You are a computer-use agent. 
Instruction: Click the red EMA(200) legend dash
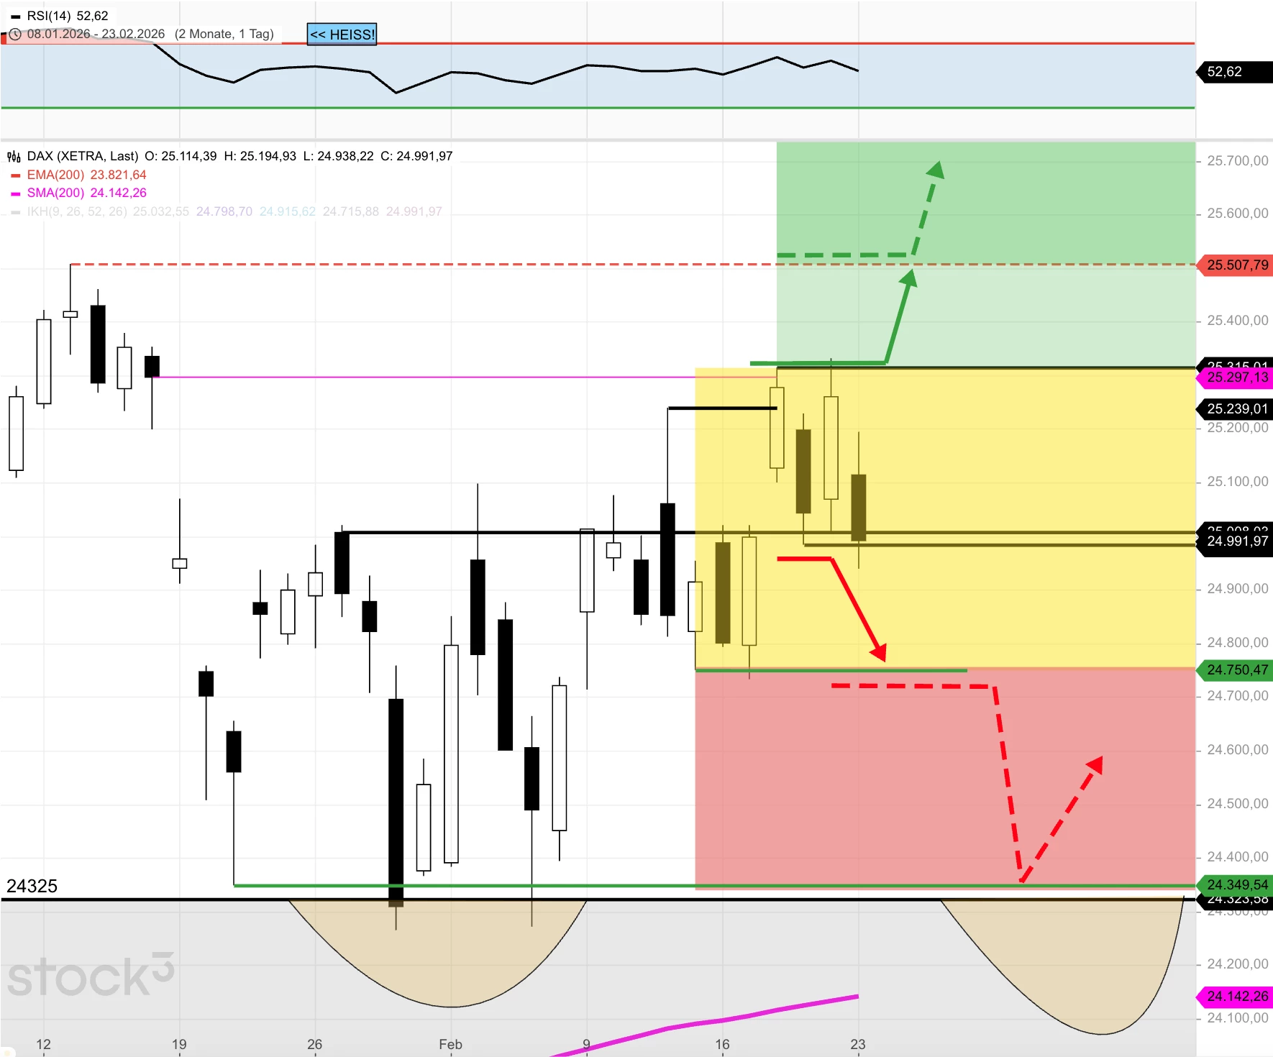(x=16, y=175)
